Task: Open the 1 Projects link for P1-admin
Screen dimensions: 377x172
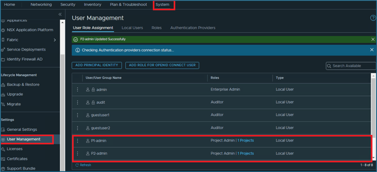Action: tap(246, 141)
